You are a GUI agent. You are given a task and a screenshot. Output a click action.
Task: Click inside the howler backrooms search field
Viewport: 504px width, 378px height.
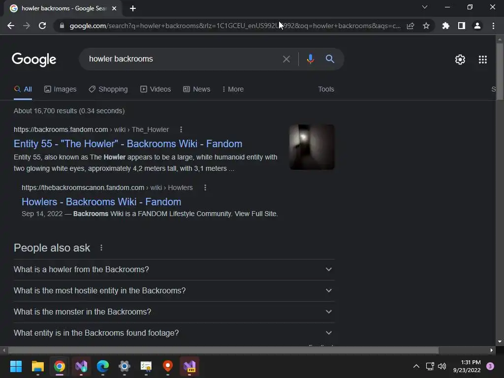(183, 59)
